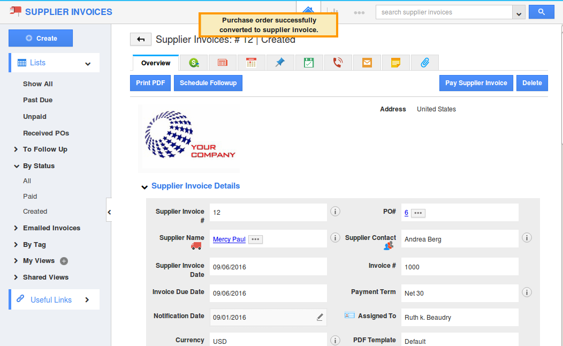
Task: Edit the Notification Date pencil icon
Action: coord(319,317)
